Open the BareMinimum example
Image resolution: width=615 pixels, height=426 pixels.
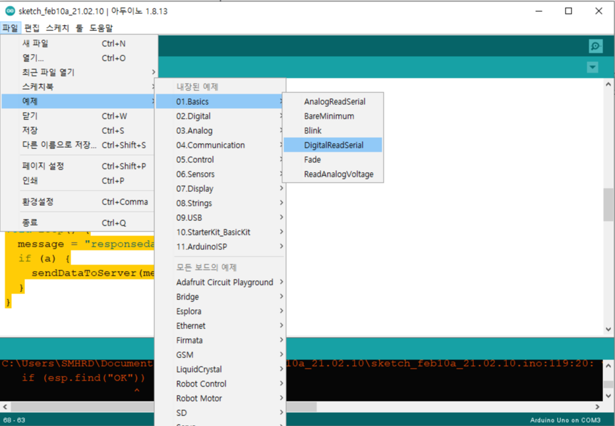pyautogui.click(x=333, y=116)
